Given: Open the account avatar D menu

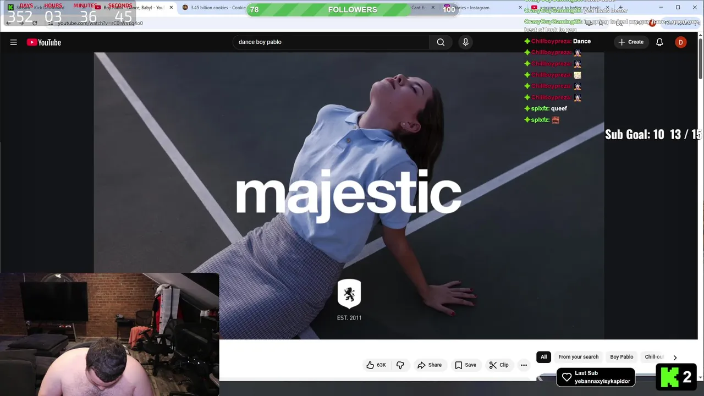Looking at the screenshot, I should click(681, 42).
